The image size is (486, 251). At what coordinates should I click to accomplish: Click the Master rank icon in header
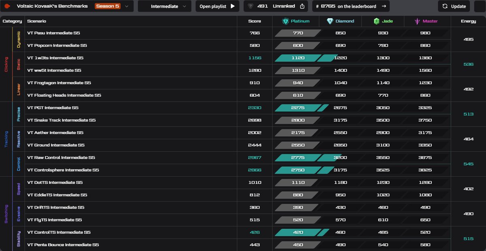coord(417,21)
